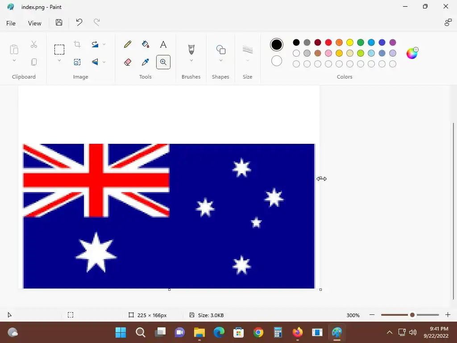This screenshot has height=343, width=457.
Task: Click the Copy icon
Action: pyautogui.click(x=34, y=62)
